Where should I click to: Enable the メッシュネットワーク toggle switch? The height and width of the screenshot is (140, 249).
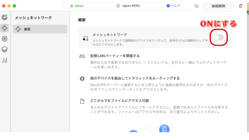(x=218, y=37)
